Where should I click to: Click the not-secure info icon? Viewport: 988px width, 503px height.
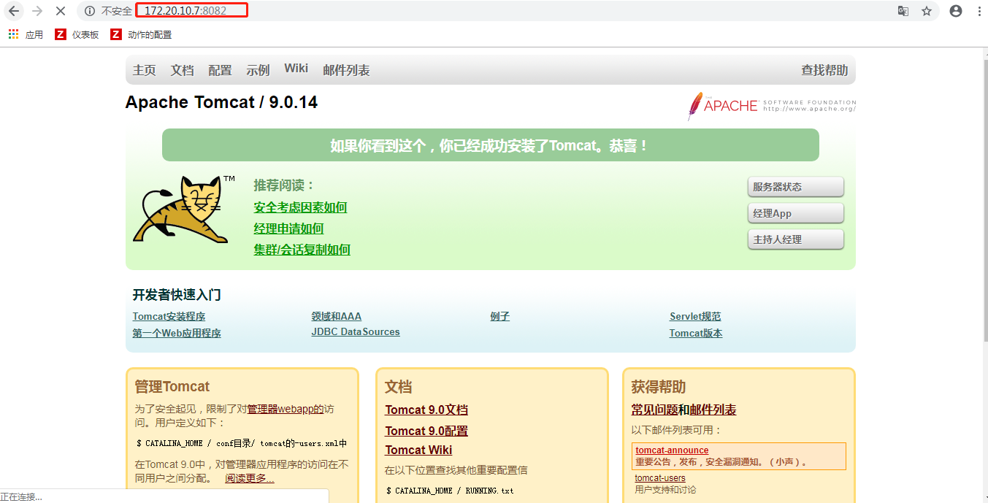click(90, 11)
